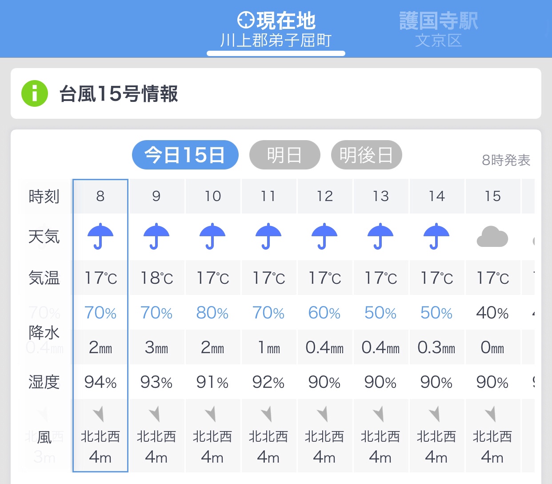Tap the umbrella icon for 8 o'clock
The height and width of the screenshot is (484, 552).
click(100, 236)
